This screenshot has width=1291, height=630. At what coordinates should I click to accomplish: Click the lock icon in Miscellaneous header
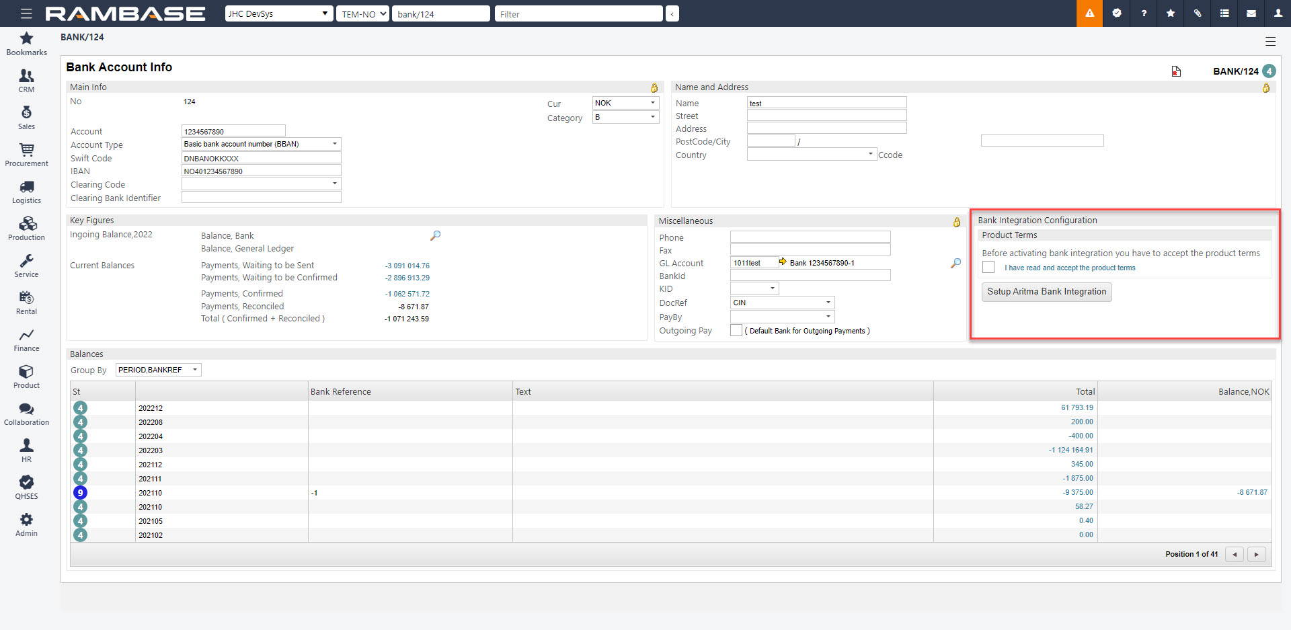(956, 222)
